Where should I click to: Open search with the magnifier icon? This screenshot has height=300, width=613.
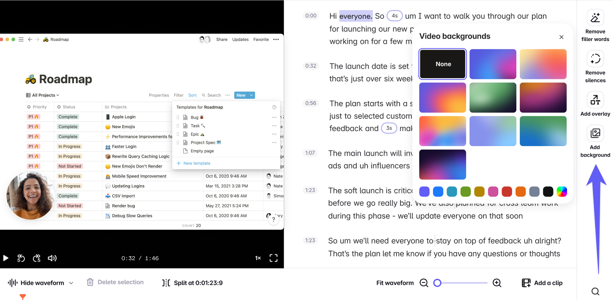tap(595, 291)
